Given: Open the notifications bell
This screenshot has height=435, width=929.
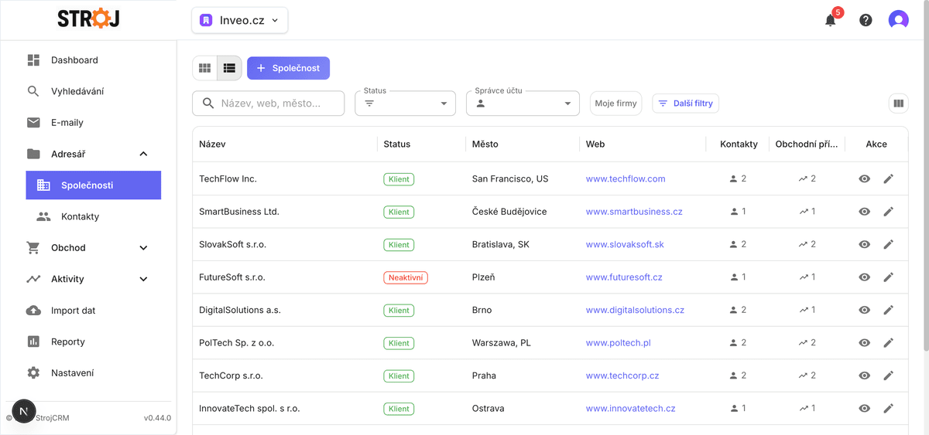Looking at the screenshot, I should tap(831, 20).
